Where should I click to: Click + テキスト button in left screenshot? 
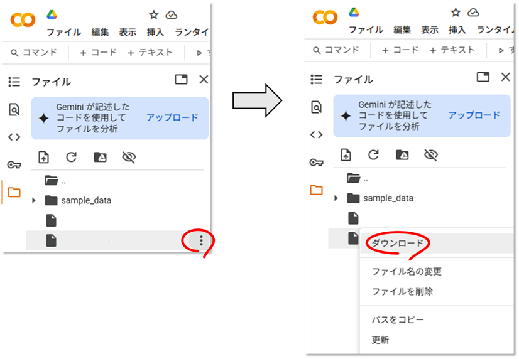150,53
